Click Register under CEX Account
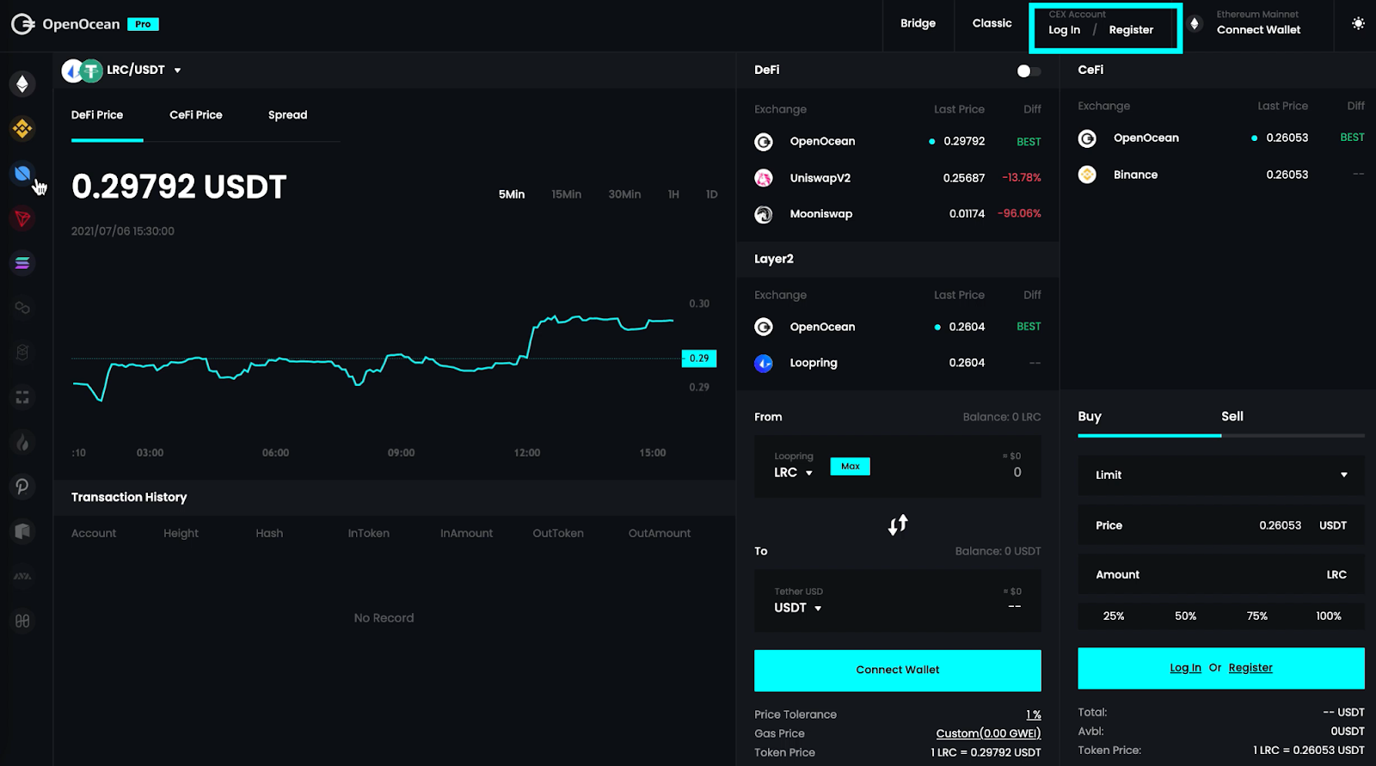 pos(1131,30)
